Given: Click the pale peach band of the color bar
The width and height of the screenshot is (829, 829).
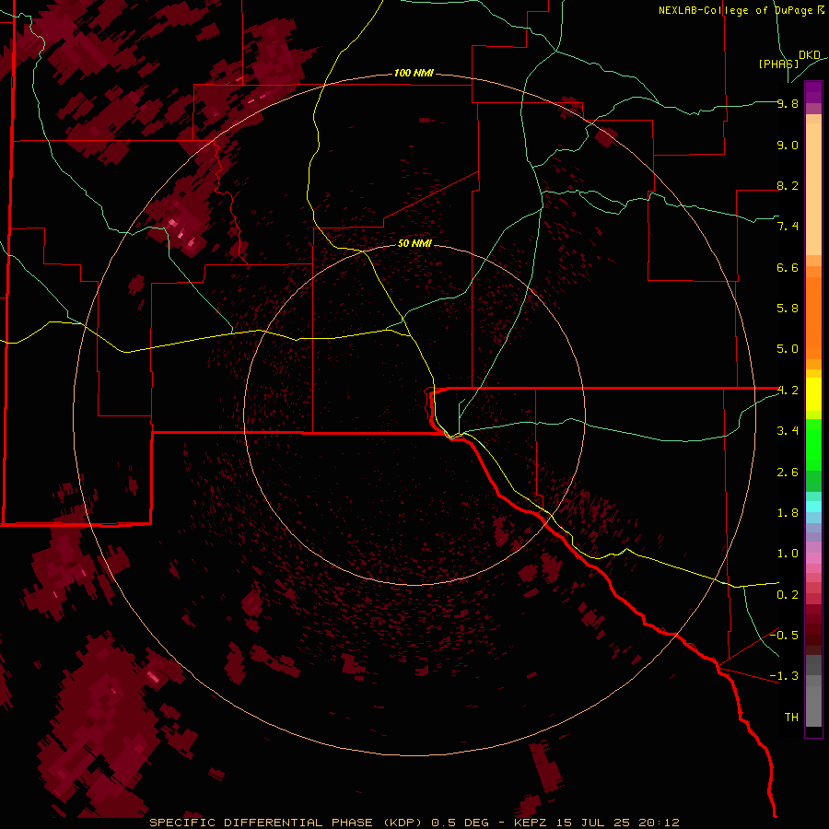Looking at the screenshot, I should pyautogui.click(x=813, y=191).
